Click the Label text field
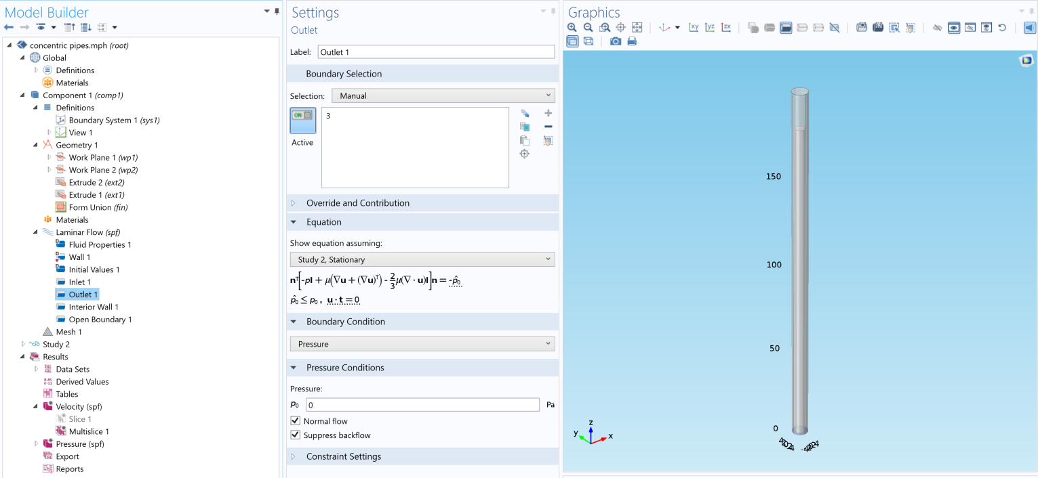This screenshot has height=478, width=1038. tap(436, 52)
